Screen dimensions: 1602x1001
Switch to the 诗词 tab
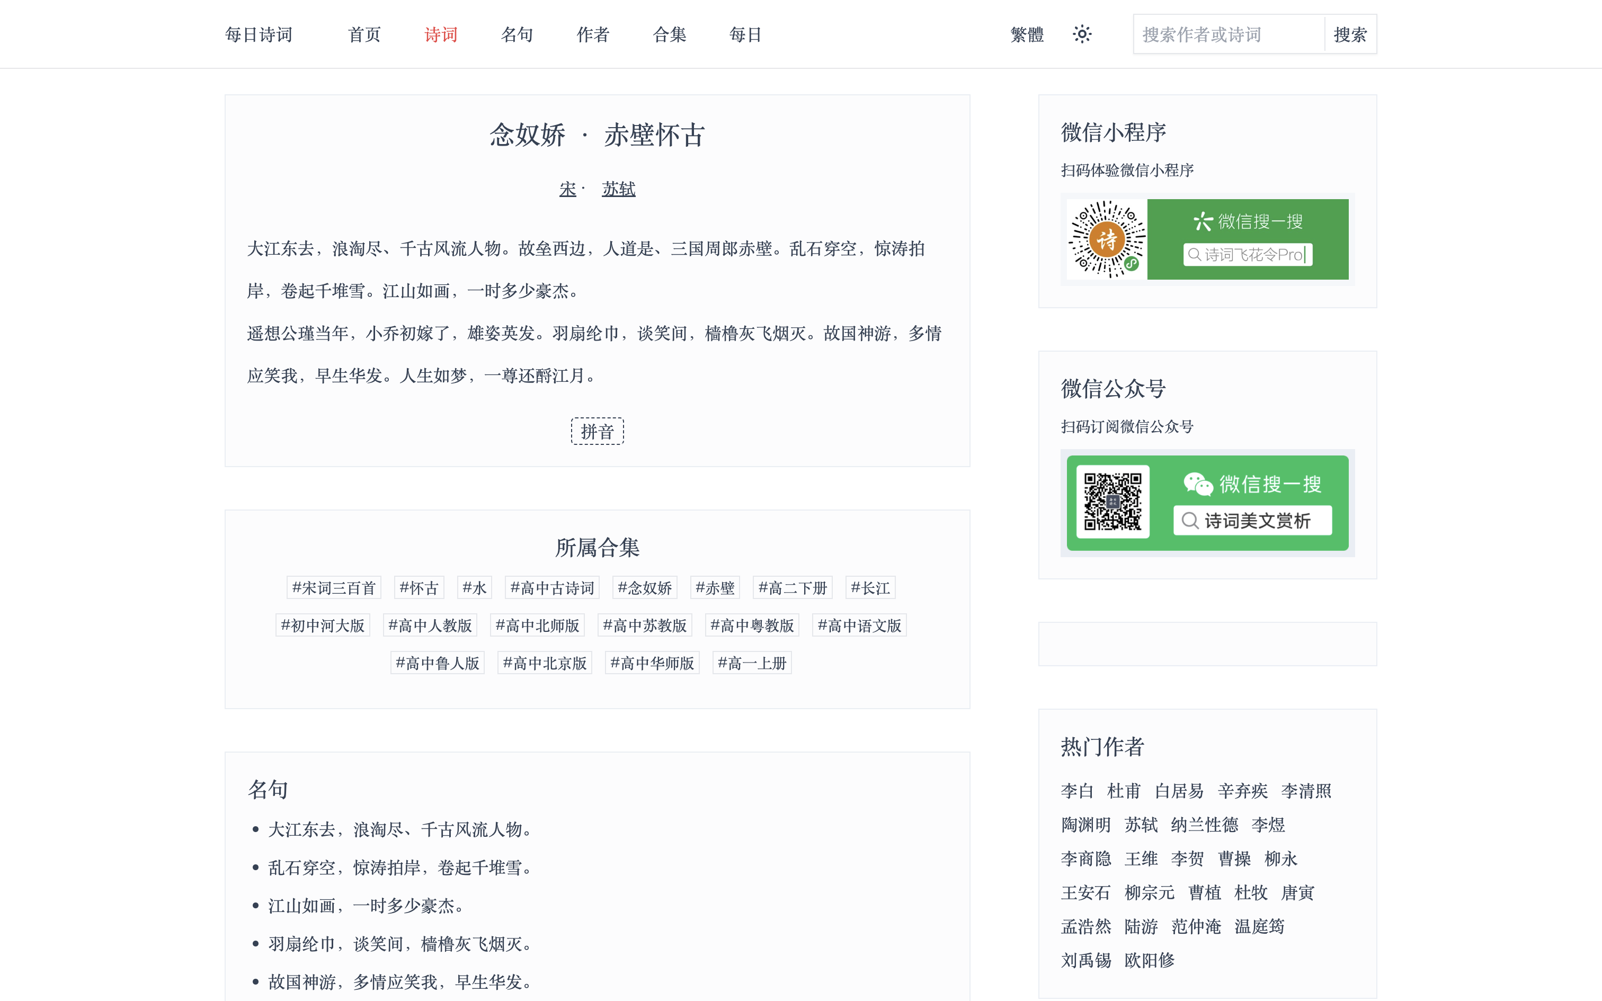point(440,34)
